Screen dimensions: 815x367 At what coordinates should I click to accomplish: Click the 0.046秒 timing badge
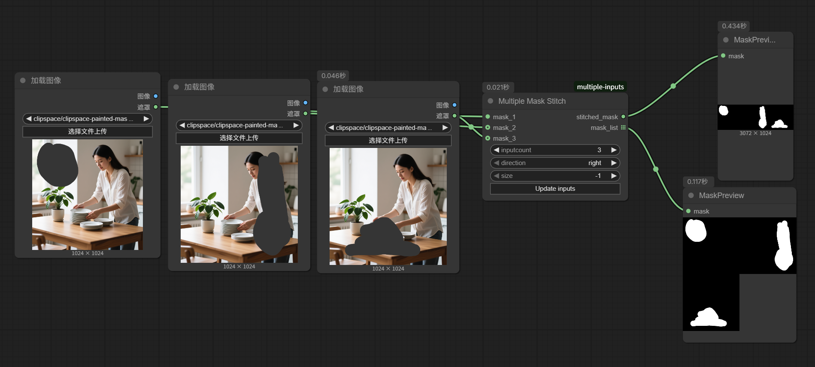(333, 76)
